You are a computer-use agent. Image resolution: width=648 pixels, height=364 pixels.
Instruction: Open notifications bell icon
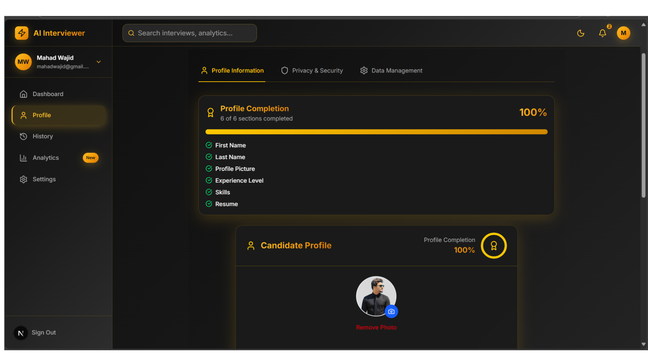click(602, 33)
